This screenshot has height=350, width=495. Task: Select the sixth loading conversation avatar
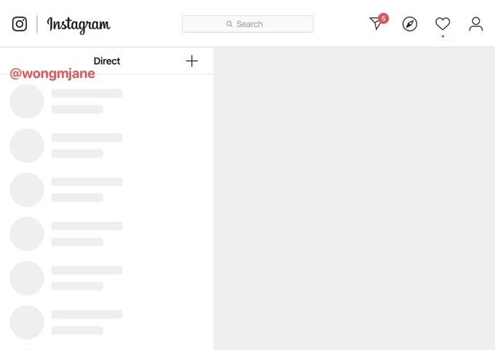[27, 322]
